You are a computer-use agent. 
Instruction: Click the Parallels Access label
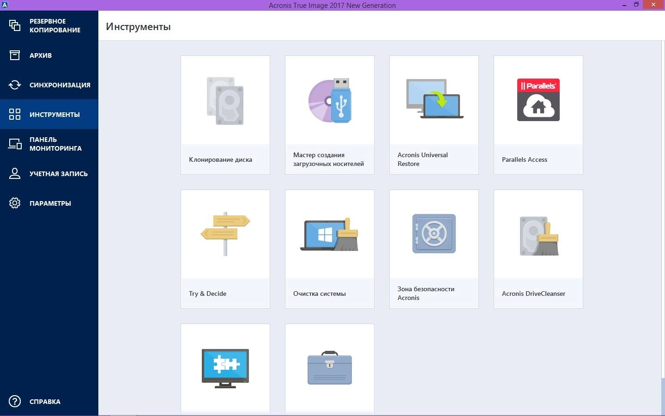(525, 159)
